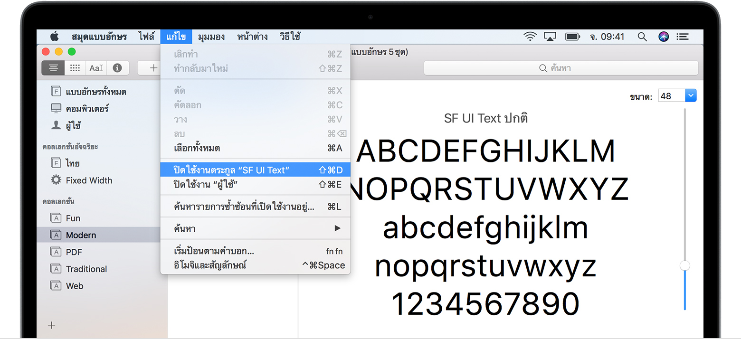The width and height of the screenshot is (741, 339).
Task: Choose ปิดใช้งานตระกูล "SF UI Text"
Action: pyautogui.click(x=256, y=170)
